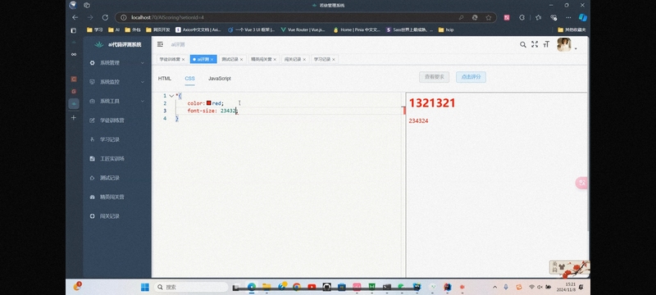Image resolution: width=656 pixels, height=295 pixels.
Task: Click the sidebar collapse hamburger icon
Action: coord(160,44)
